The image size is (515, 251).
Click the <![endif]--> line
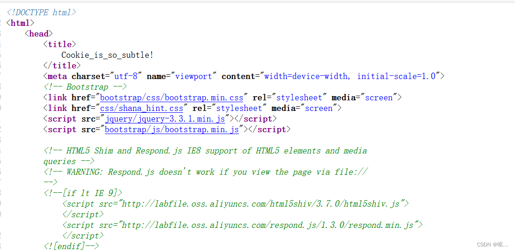point(71,246)
